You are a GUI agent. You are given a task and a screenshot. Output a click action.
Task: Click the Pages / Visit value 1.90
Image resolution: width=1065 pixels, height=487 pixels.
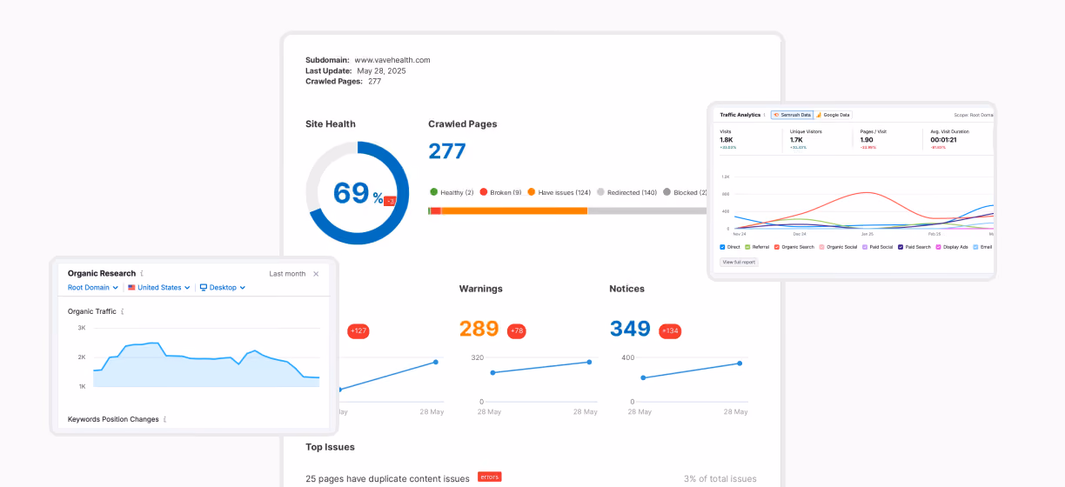(x=867, y=139)
